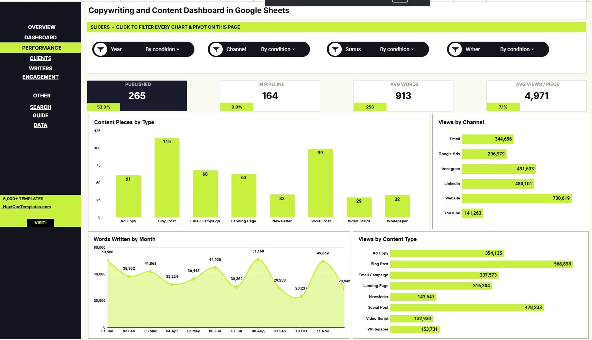The width and height of the screenshot is (592, 340).
Task: Click the Website bar showing 730,619 views
Action: [517, 198]
